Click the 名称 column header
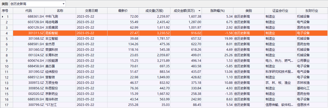This screenshot has height=108, width=328. (60, 11)
